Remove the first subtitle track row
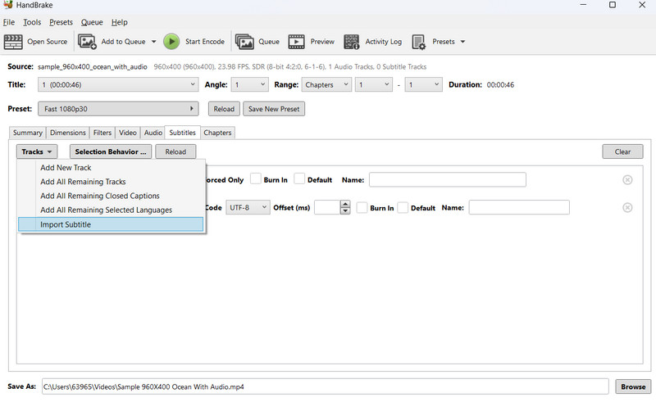 pyautogui.click(x=627, y=180)
